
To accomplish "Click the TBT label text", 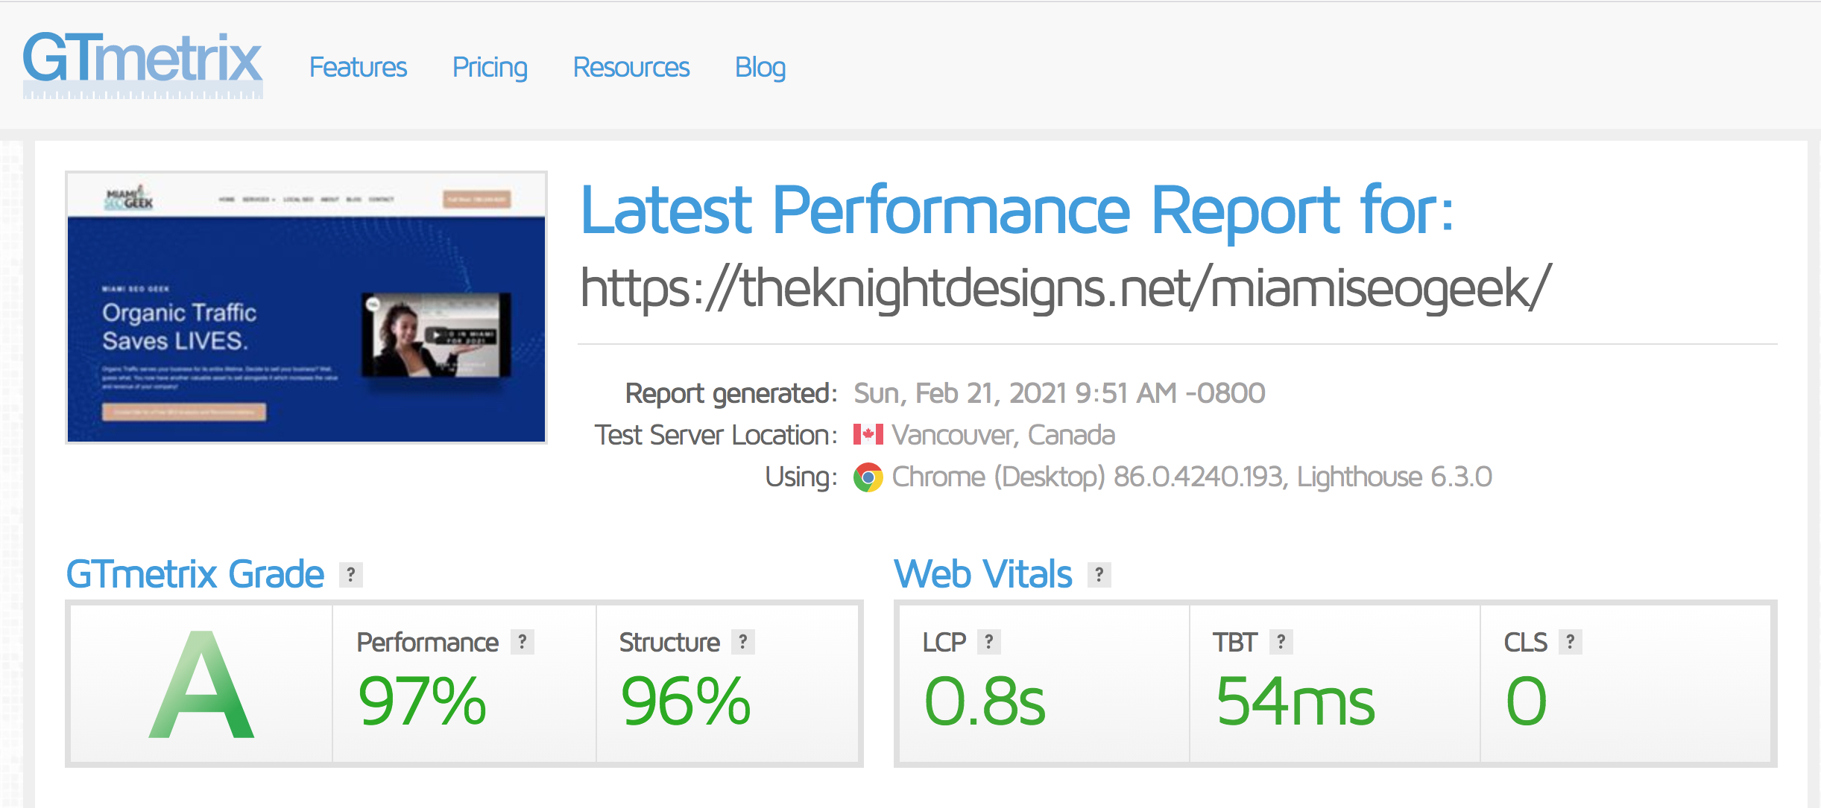I will click(x=1234, y=642).
